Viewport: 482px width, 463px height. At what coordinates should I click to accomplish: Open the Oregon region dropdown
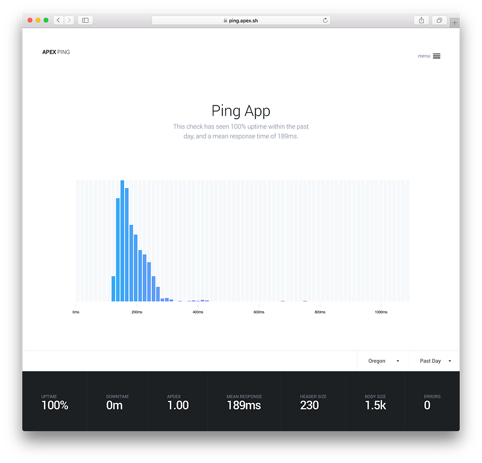(x=383, y=361)
